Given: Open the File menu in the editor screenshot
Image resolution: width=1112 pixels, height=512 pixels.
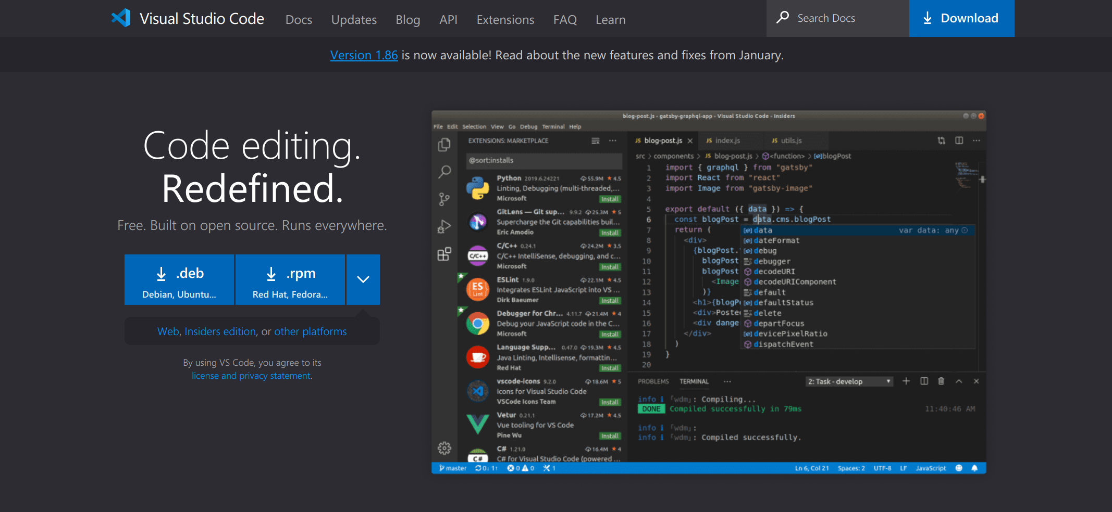Looking at the screenshot, I should coord(438,126).
